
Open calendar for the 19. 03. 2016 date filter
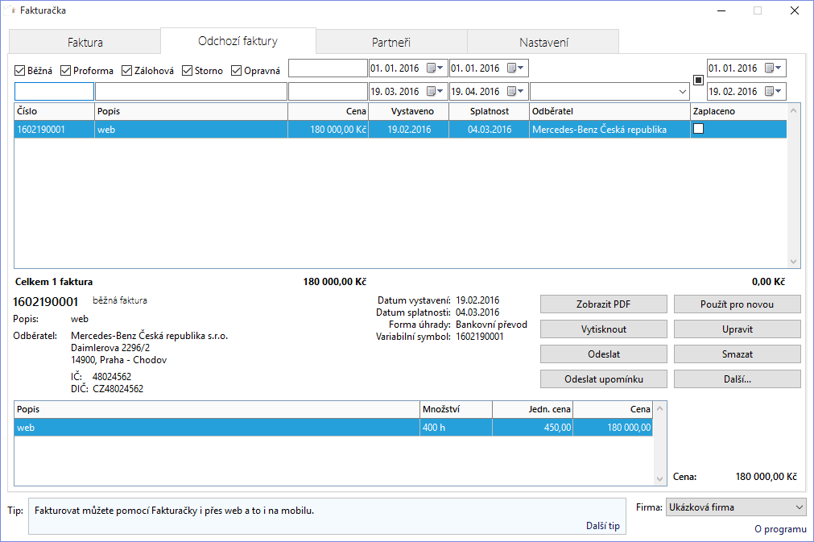point(435,91)
